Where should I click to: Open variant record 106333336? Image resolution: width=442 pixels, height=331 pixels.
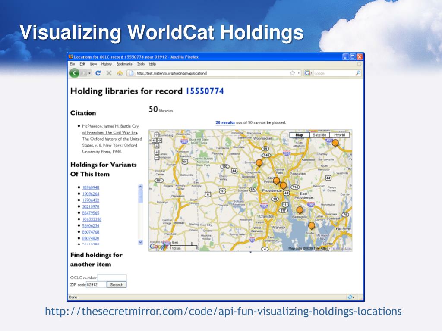(92, 219)
